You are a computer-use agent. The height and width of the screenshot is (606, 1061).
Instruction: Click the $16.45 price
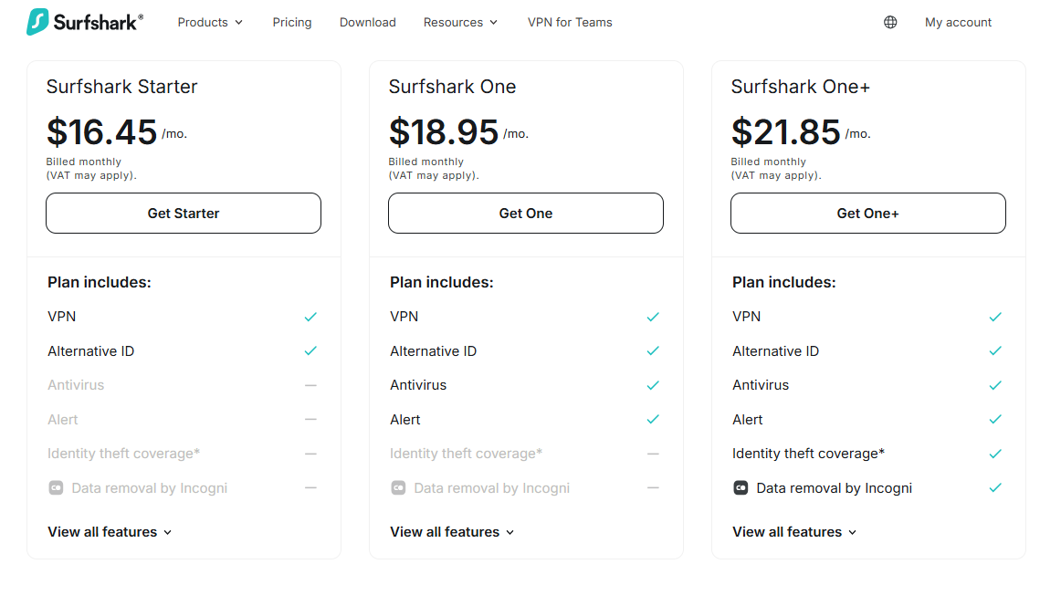[x=101, y=131]
